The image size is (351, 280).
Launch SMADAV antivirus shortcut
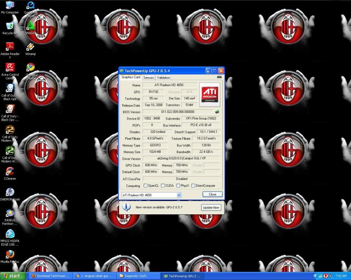tap(31, 28)
